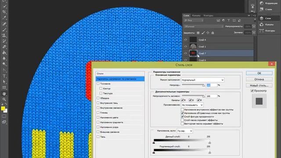Image resolution: width=281 pixels, height=158 pixels.
Task: Open the collapsed Коррекция panel
Action: click(268, 3)
